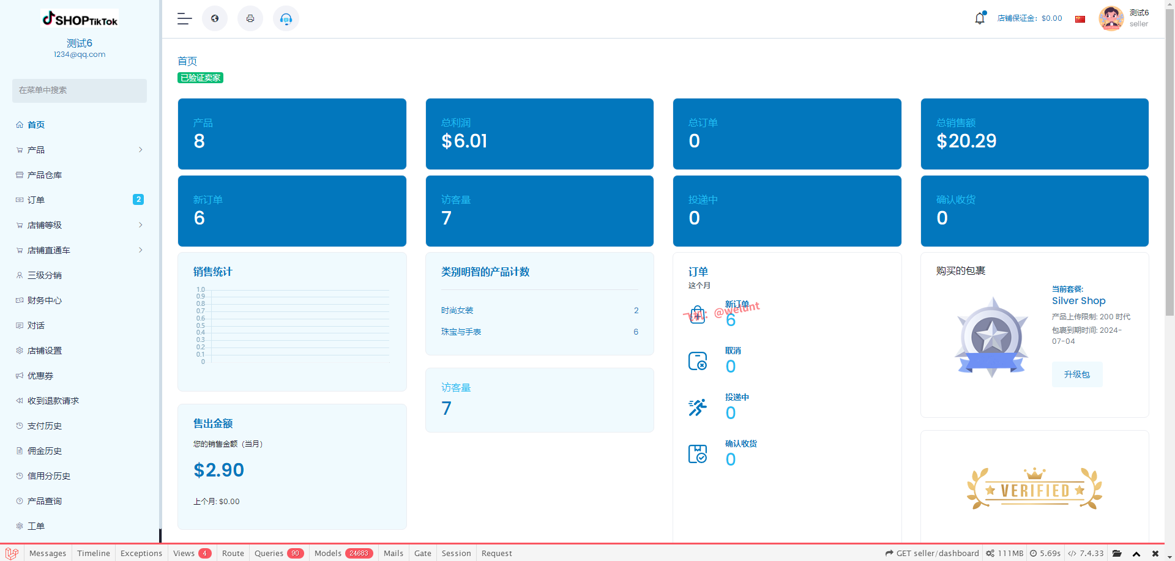The height and width of the screenshot is (561, 1175).
Task: Click the GET seller/dashboard request entry
Action: (x=932, y=554)
